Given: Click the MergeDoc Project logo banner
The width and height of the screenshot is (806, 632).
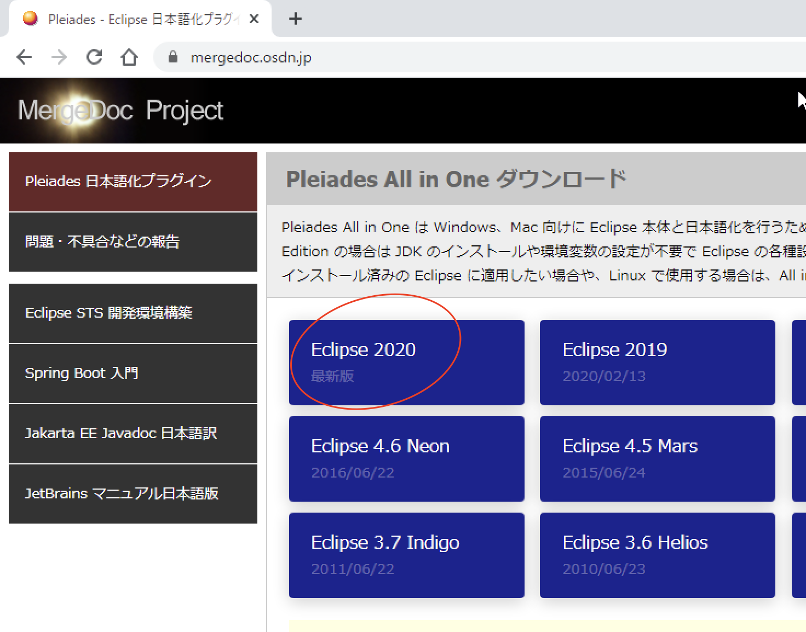Looking at the screenshot, I should 120,110.
